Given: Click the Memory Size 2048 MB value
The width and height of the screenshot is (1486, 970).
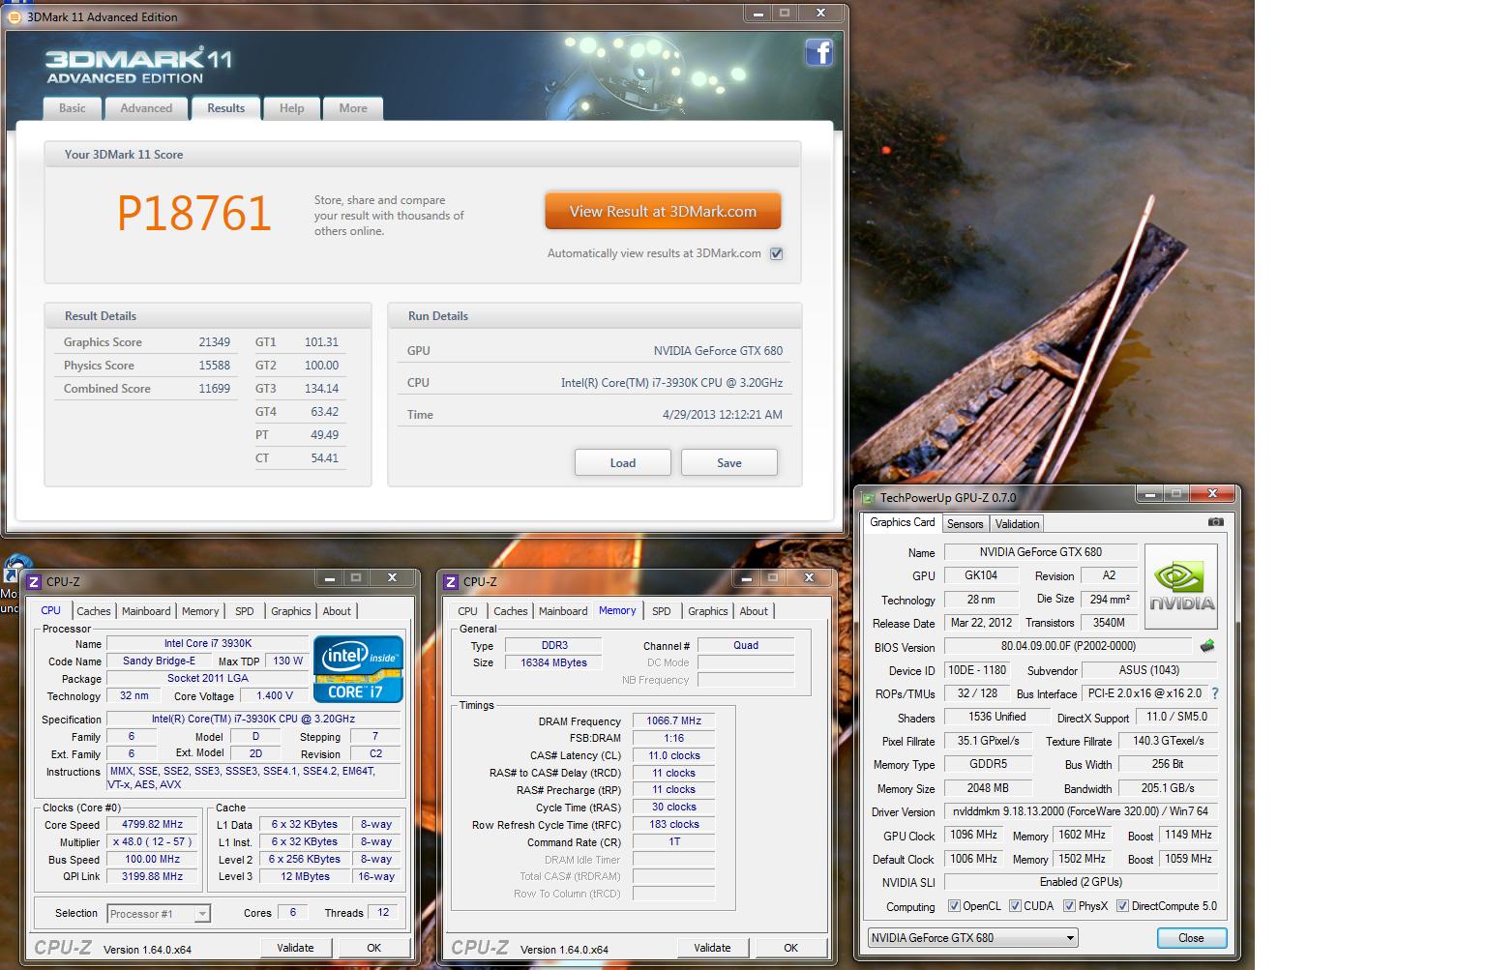Looking at the screenshot, I should 988,788.
